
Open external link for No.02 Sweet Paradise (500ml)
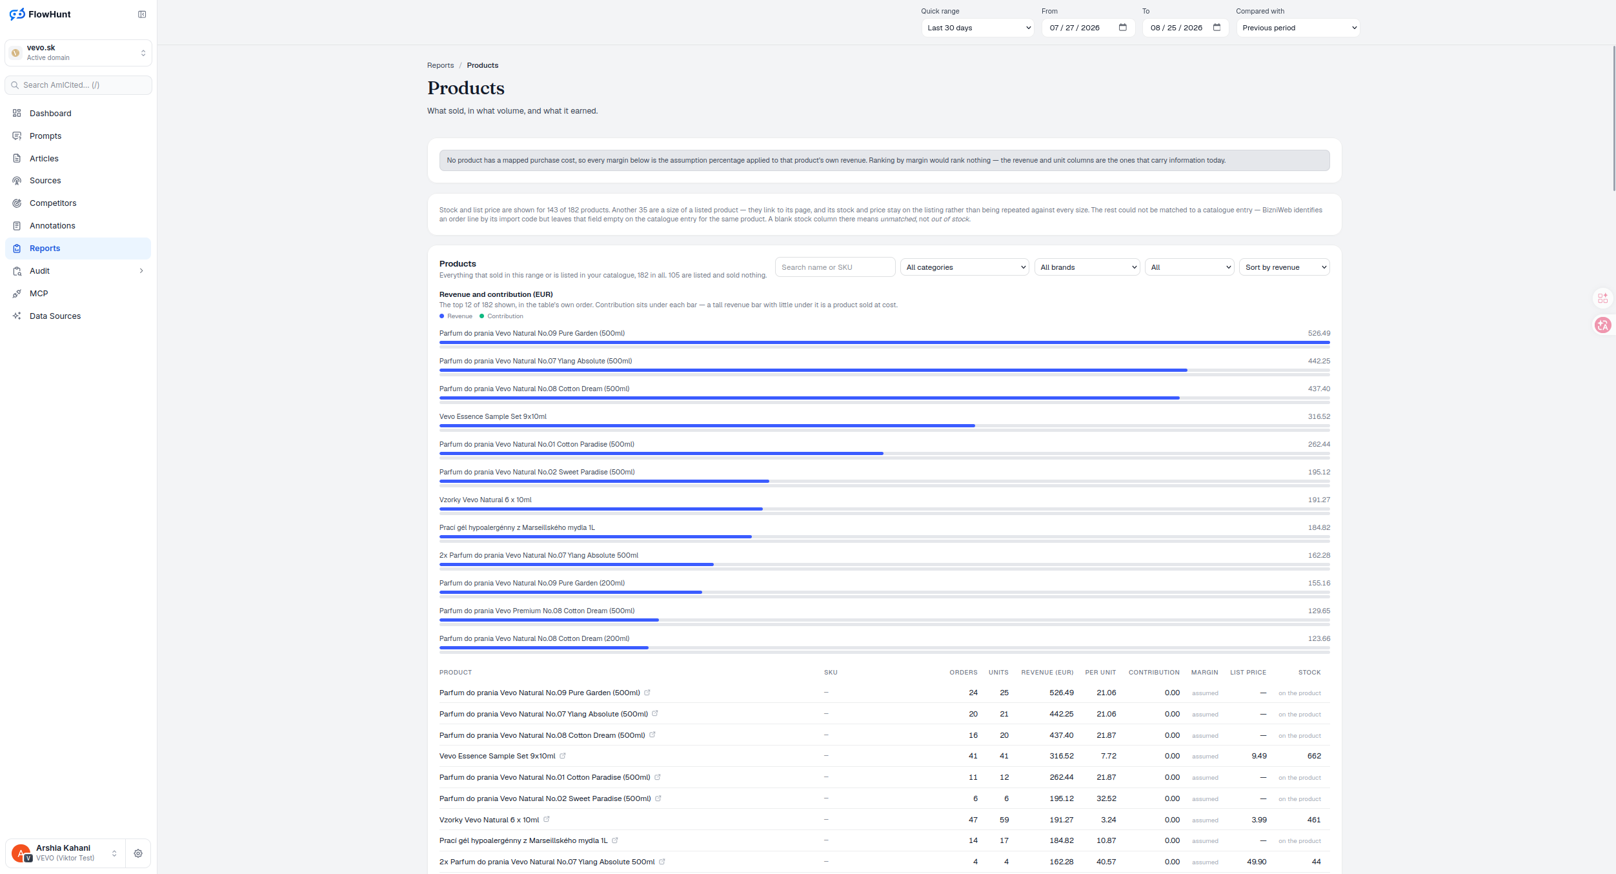658,798
